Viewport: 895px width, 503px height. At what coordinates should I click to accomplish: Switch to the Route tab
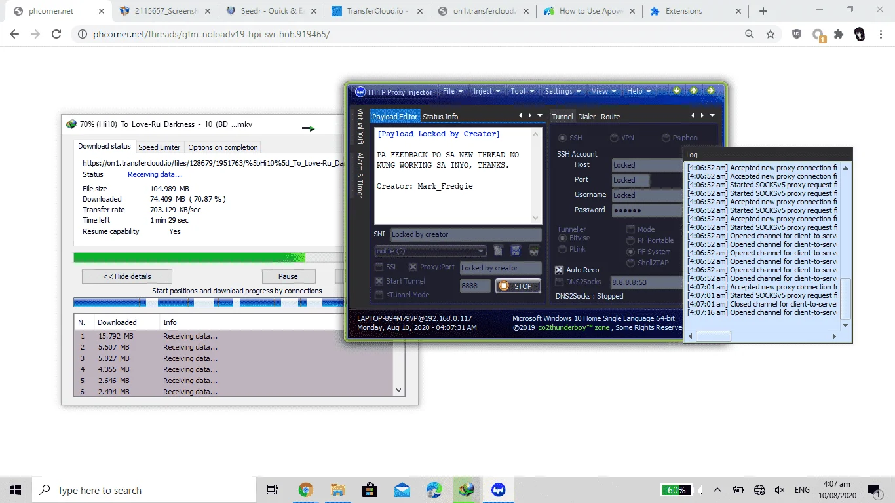pyautogui.click(x=610, y=117)
